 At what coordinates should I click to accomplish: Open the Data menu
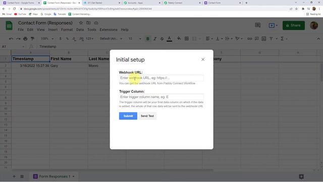(80, 30)
